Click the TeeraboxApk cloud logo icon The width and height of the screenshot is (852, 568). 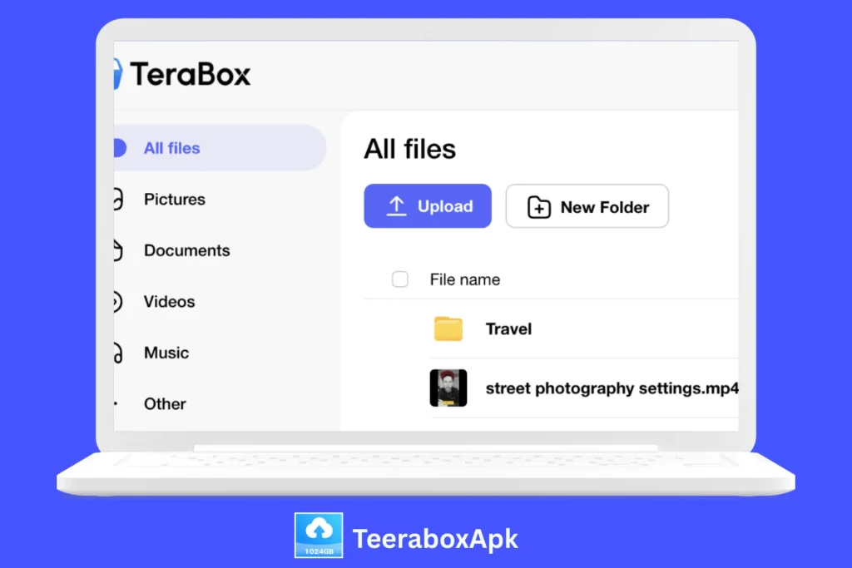[x=319, y=535]
